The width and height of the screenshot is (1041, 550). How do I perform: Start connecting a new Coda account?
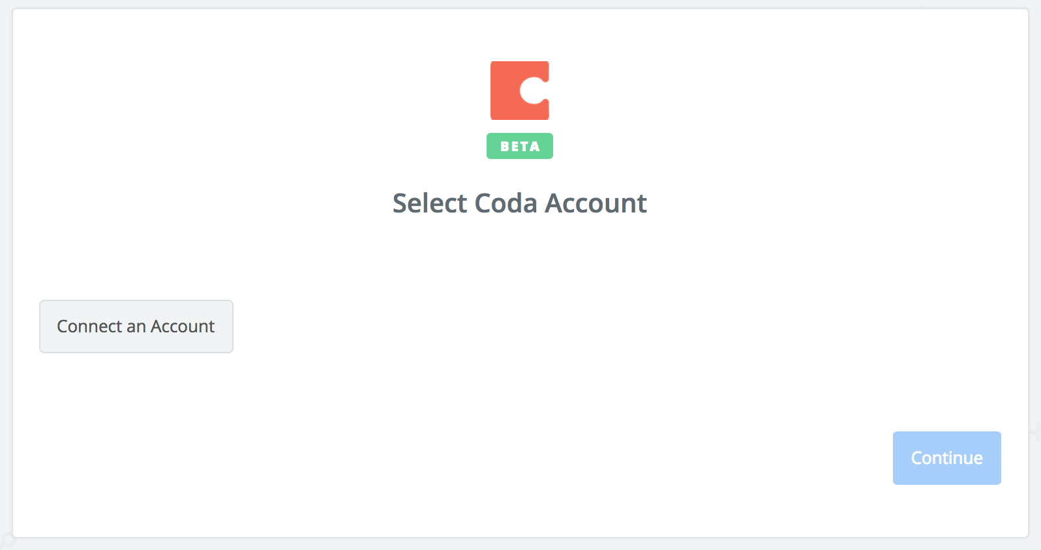click(136, 326)
